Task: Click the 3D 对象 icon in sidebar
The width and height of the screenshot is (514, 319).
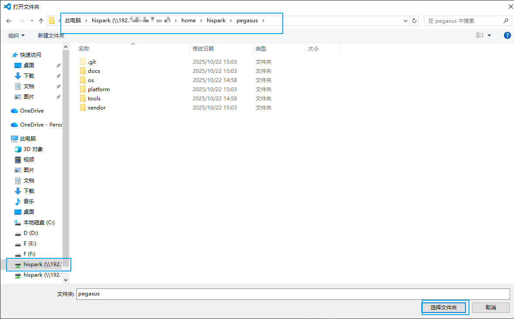Action: (18, 149)
